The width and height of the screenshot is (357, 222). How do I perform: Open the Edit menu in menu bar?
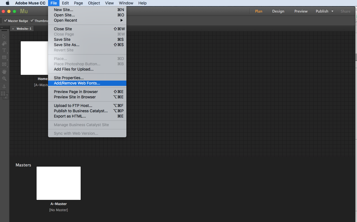66,3
